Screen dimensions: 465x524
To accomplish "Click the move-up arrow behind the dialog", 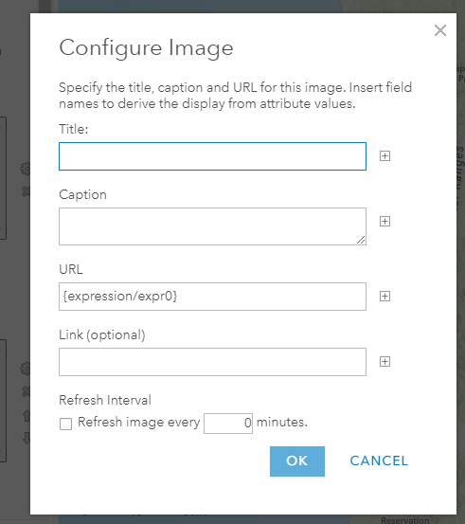I will (x=27, y=415).
